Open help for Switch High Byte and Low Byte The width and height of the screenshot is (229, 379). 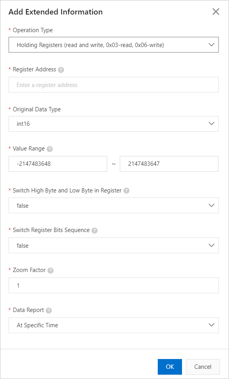coord(125,190)
